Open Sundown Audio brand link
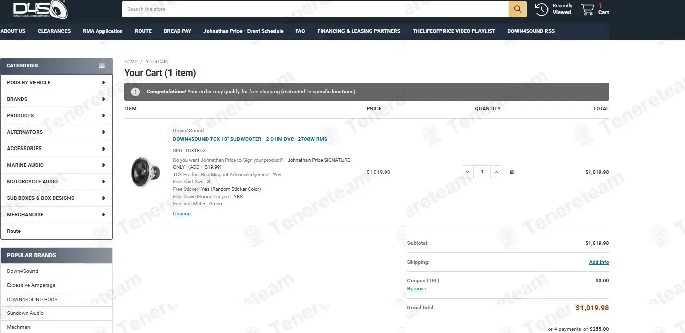Viewport: 685px width, 333px height. (25, 313)
